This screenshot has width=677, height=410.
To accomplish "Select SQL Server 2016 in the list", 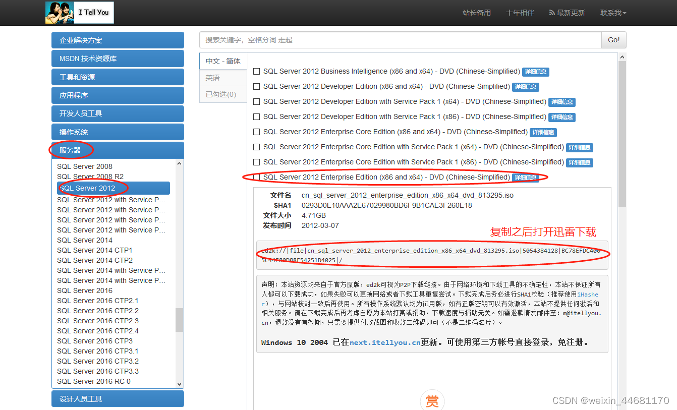I will click(85, 290).
